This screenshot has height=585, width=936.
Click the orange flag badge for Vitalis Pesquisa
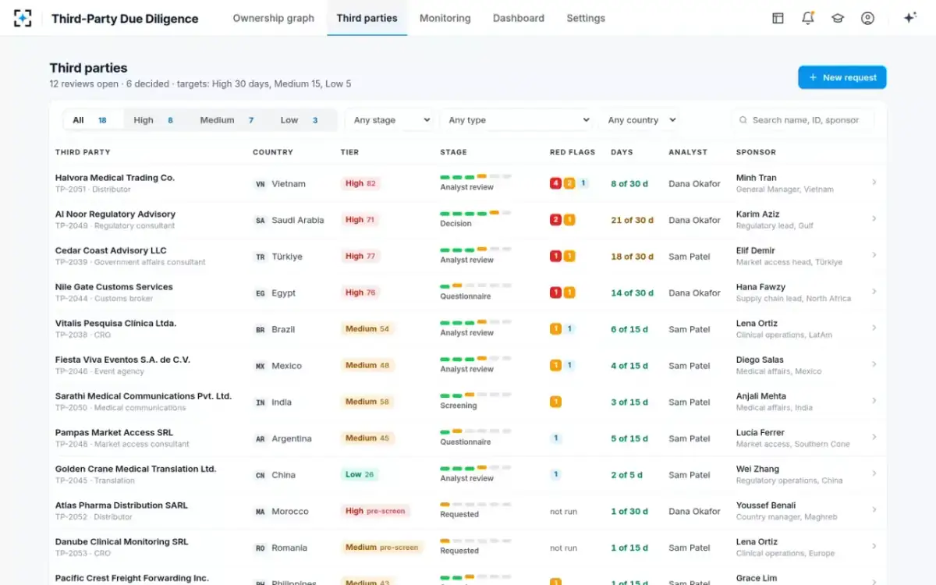(x=555, y=329)
